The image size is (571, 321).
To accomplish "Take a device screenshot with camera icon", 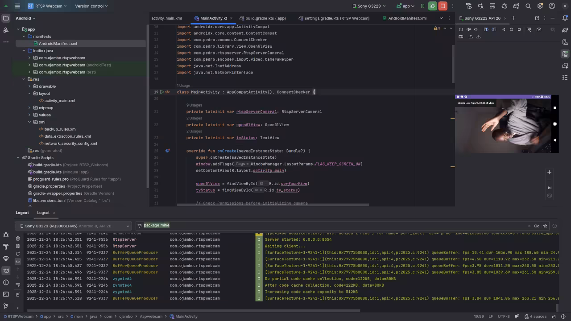I will (x=539, y=29).
